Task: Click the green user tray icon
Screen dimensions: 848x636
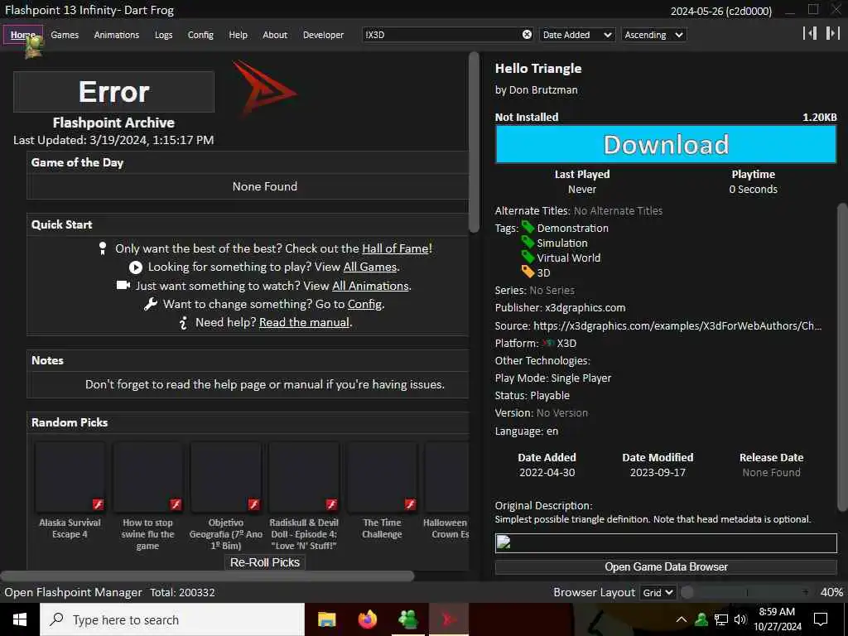Action: point(701,619)
